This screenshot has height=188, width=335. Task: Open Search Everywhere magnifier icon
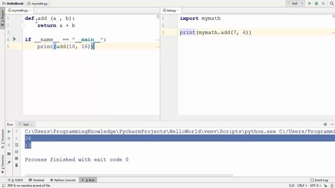pos(332,4)
